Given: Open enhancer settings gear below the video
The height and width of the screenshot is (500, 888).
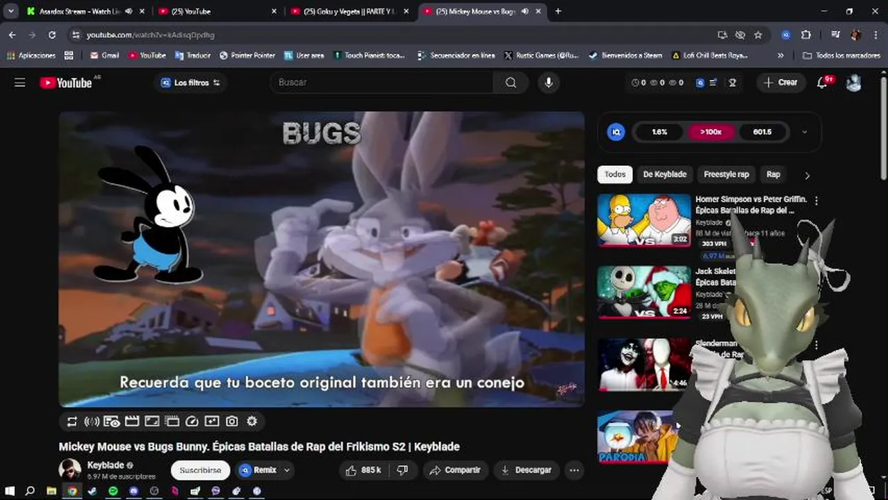Looking at the screenshot, I should click(252, 422).
